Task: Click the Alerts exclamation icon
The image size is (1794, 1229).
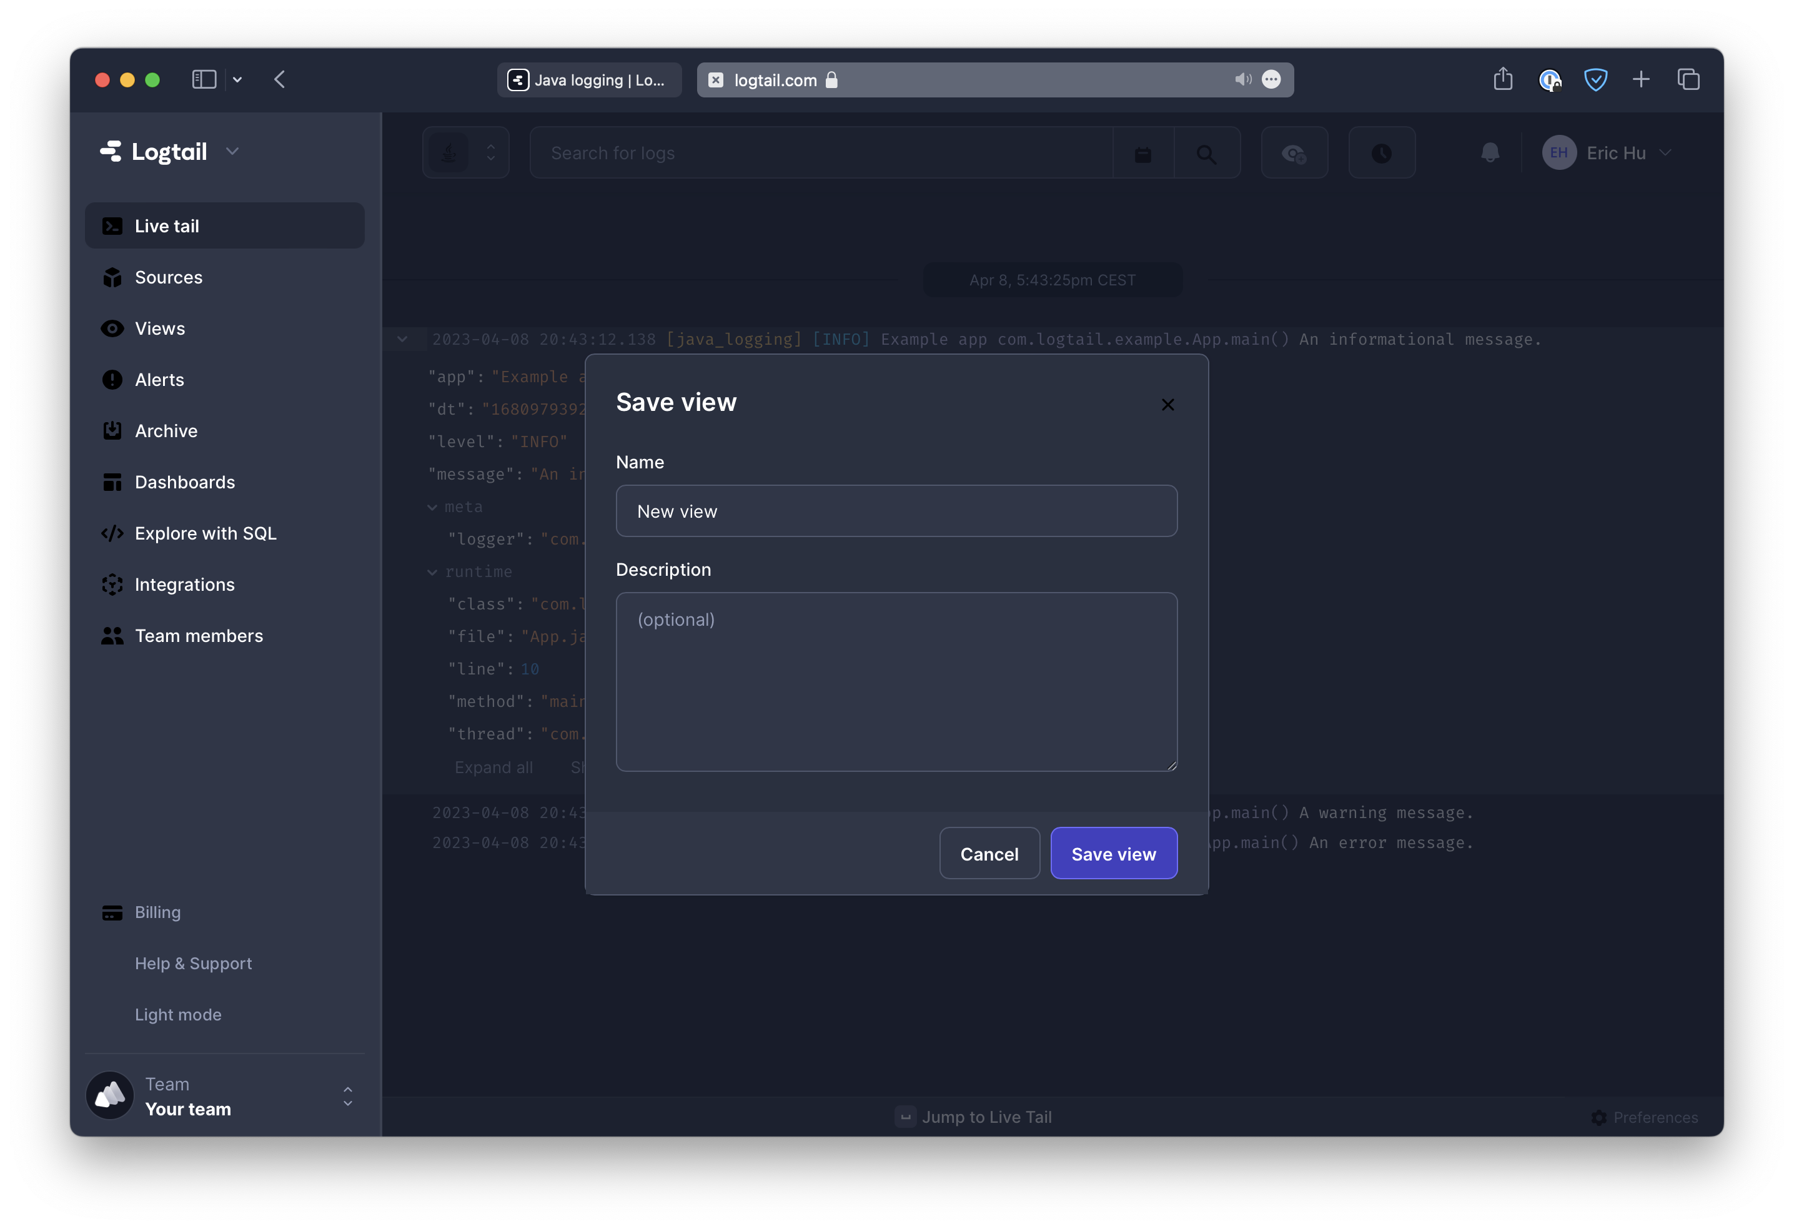Action: [x=112, y=379]
